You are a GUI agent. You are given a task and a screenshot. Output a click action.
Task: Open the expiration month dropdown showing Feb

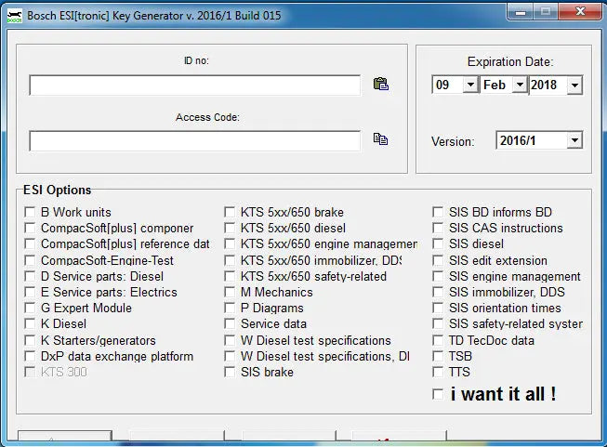tap(520, 85)
